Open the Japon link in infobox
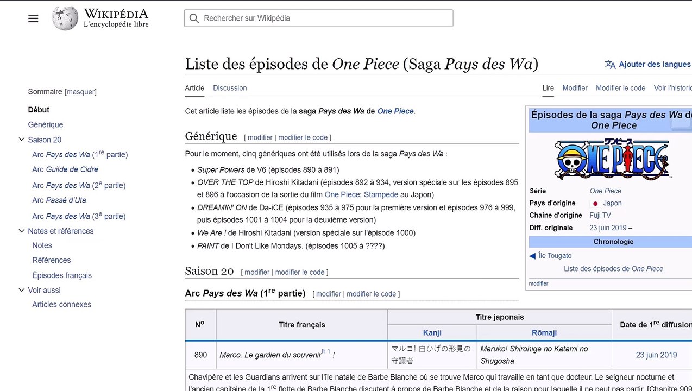 (x=613, y=204)
